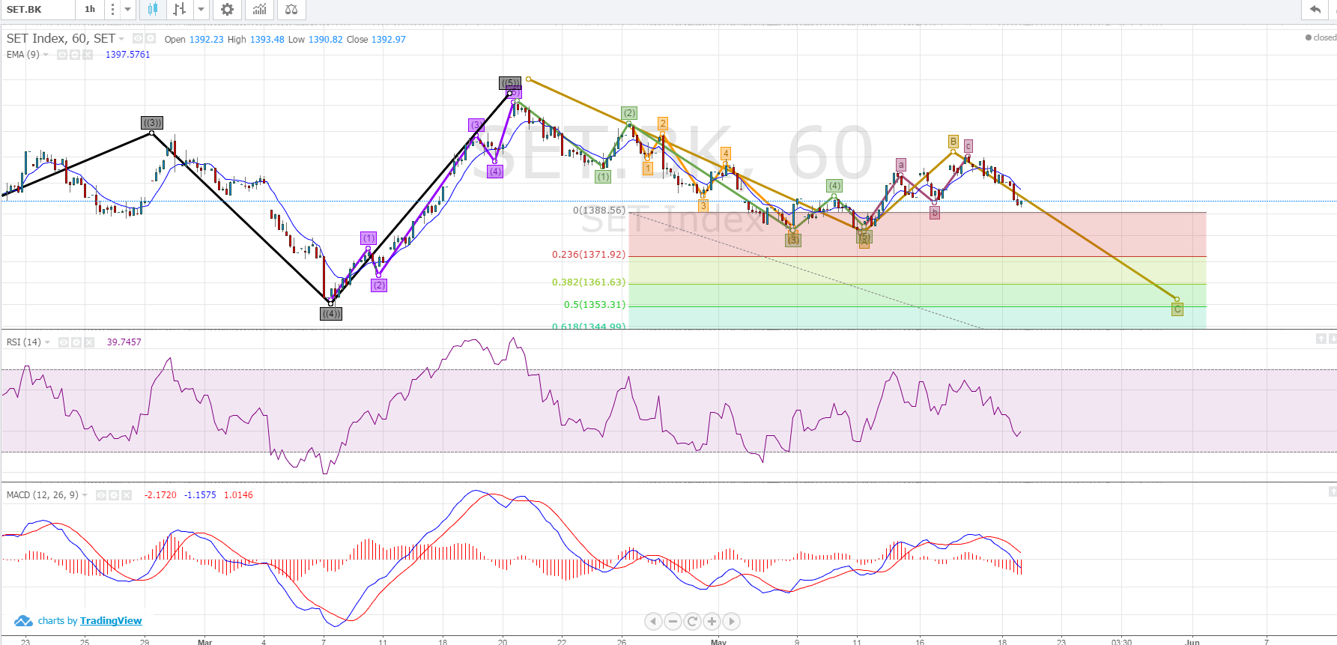Click the purple (4) wave label
Viewport: 1337px width, 645px height.
pos(495,172)
